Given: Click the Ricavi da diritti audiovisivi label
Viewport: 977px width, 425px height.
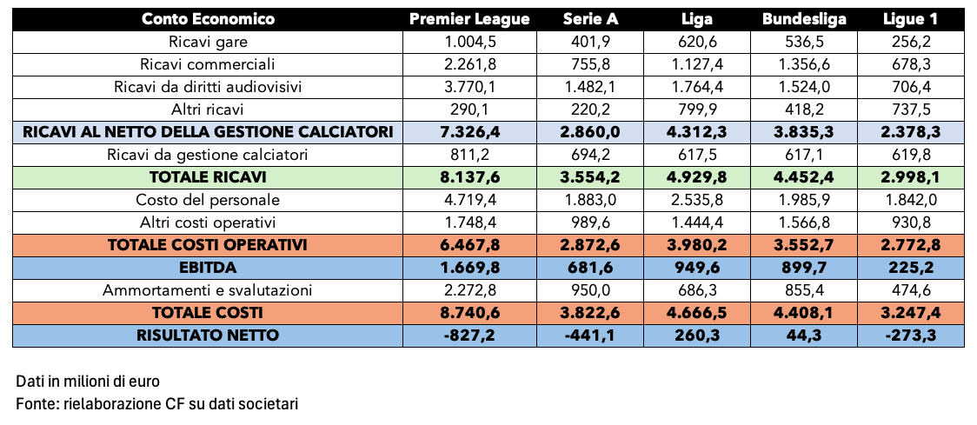Looking at the screenshot, I should 208,87.
